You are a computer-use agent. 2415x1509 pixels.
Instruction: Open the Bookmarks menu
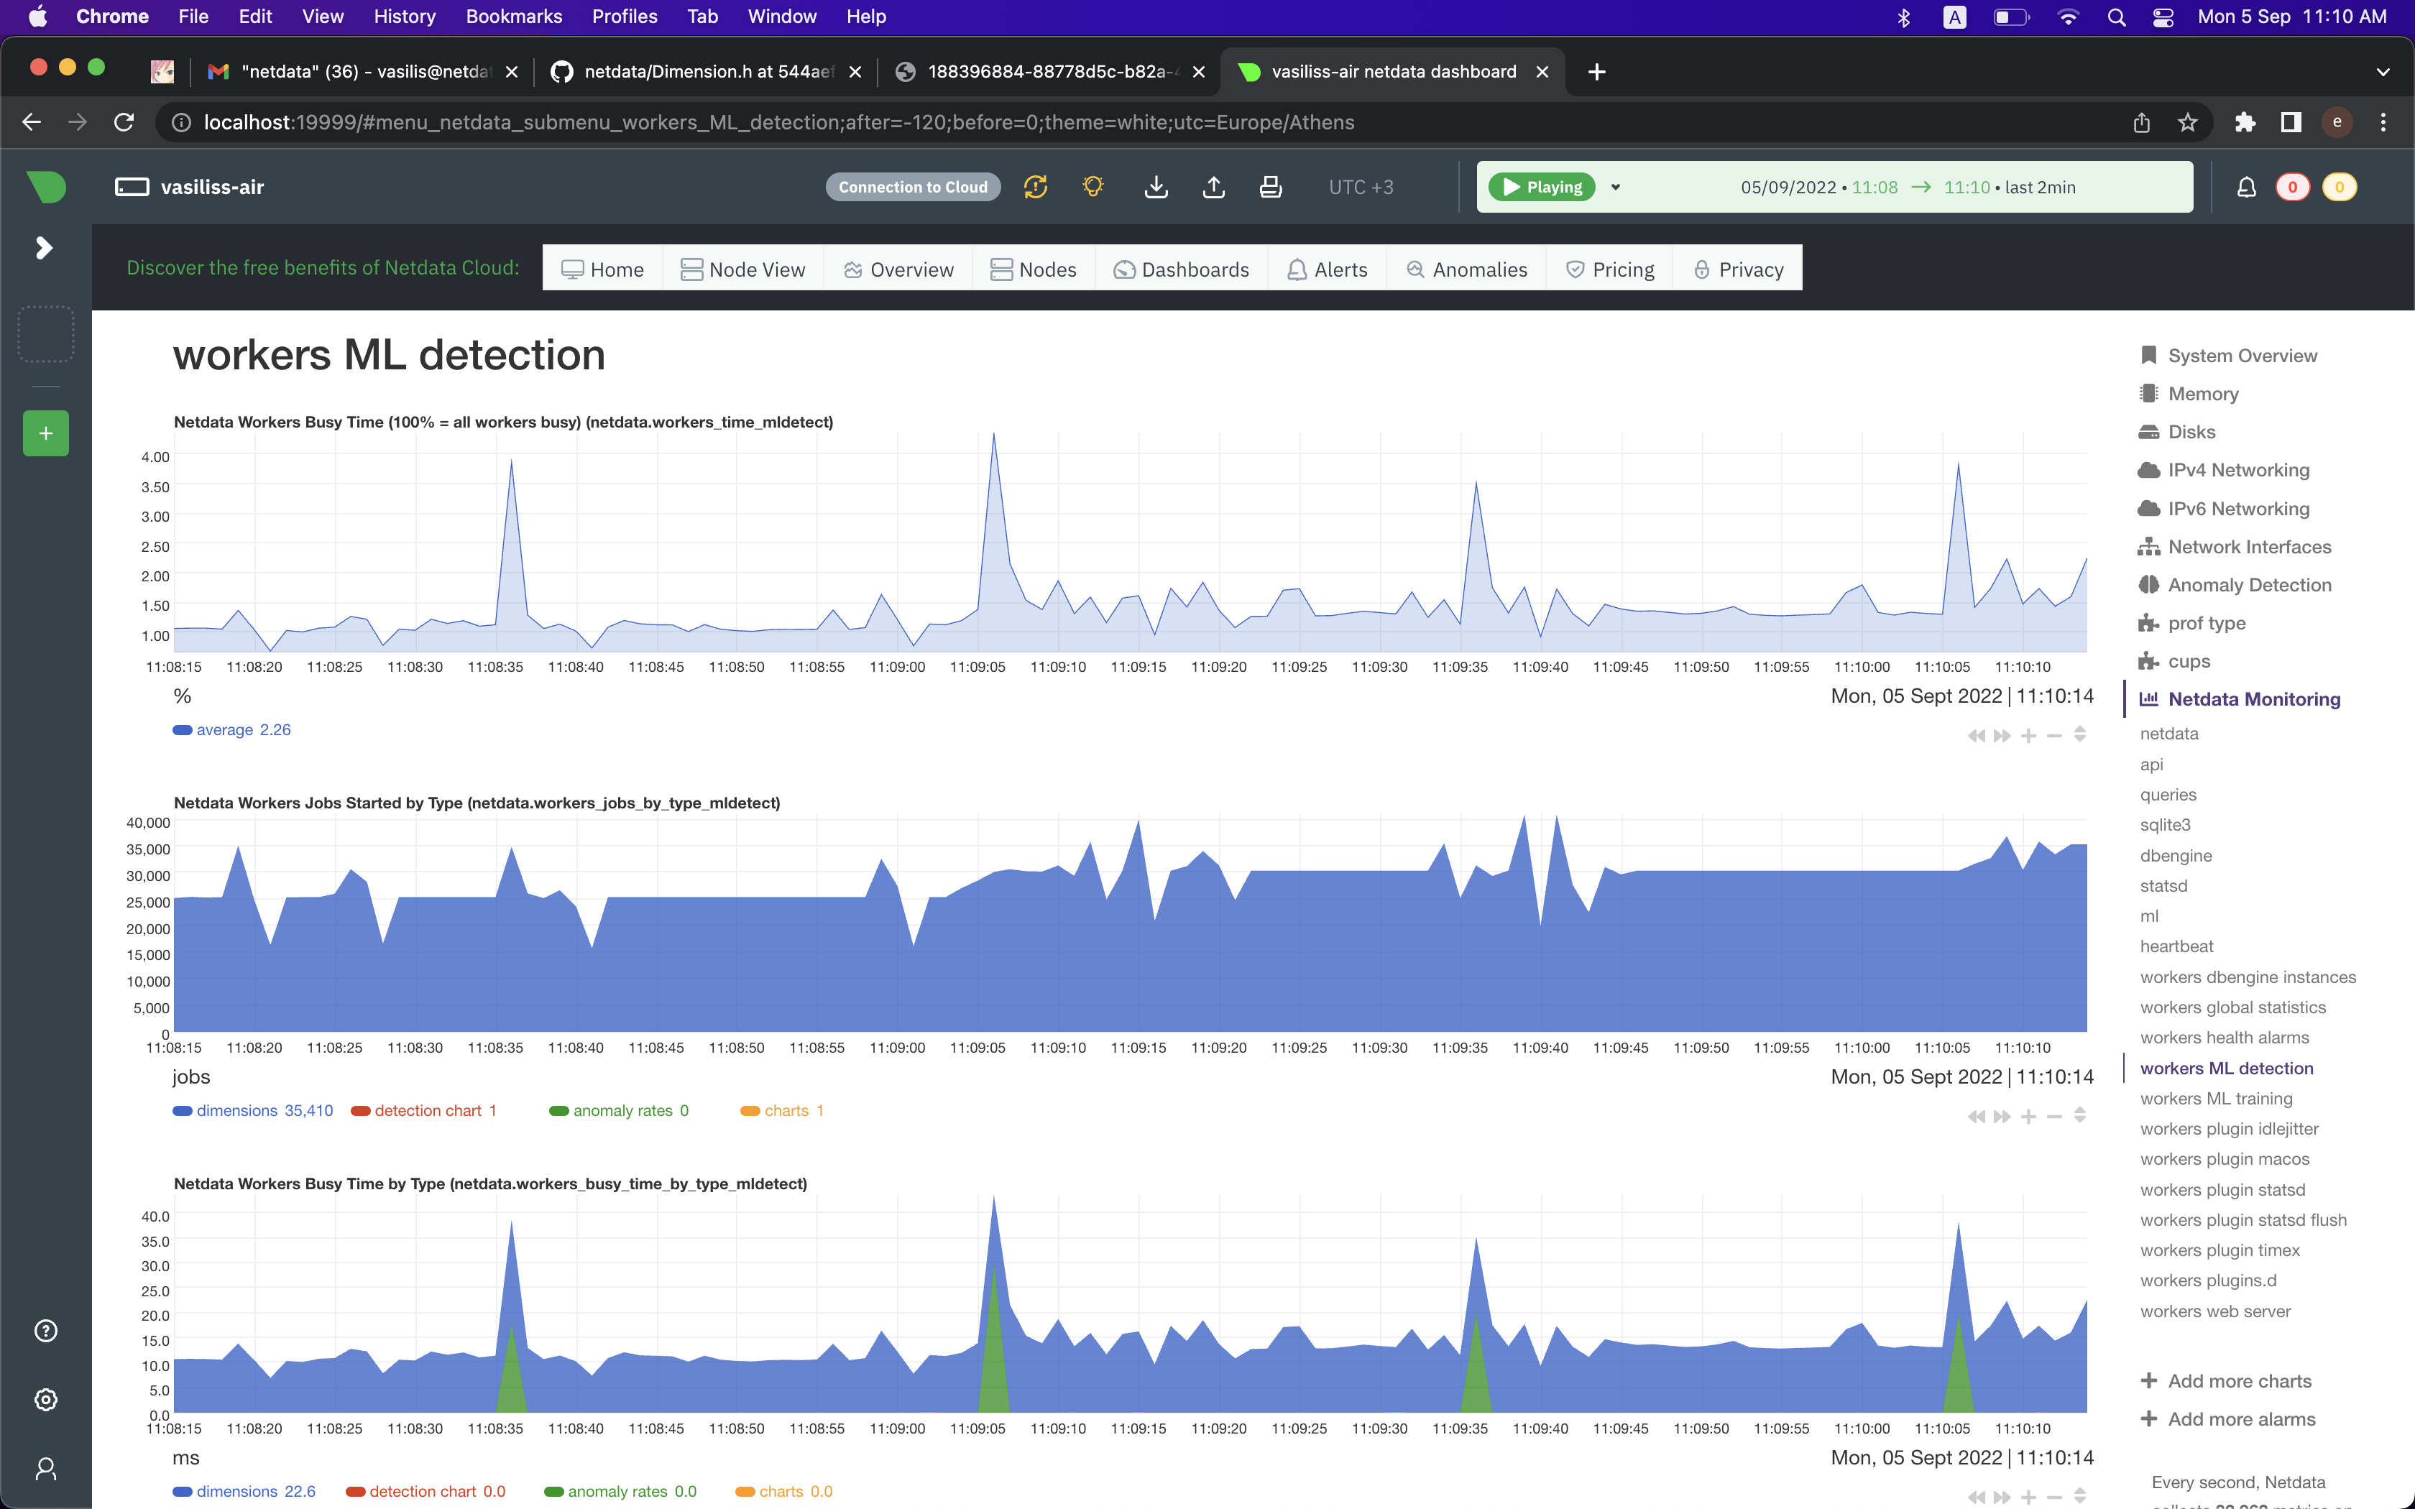[x=513, y=16]
